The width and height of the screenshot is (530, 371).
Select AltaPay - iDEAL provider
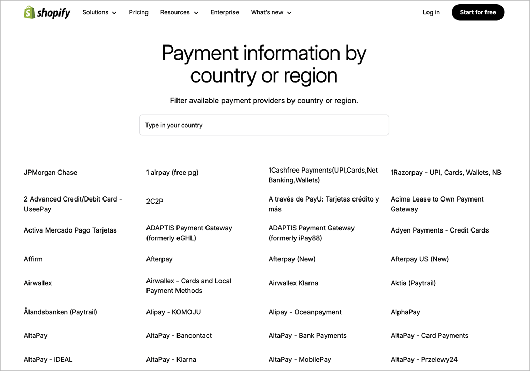tap(48, 360)
